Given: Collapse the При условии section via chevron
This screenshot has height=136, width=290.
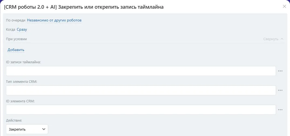Looking at the screenshot, I should coord(282,39).
